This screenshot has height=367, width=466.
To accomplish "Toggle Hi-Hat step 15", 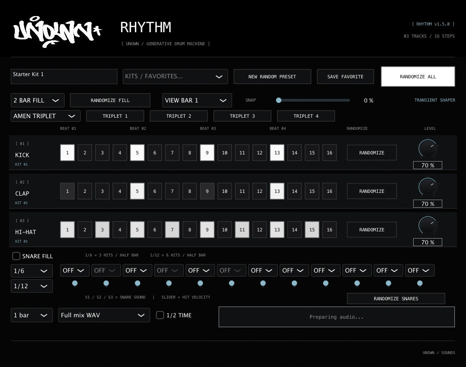I will [312, 230].
